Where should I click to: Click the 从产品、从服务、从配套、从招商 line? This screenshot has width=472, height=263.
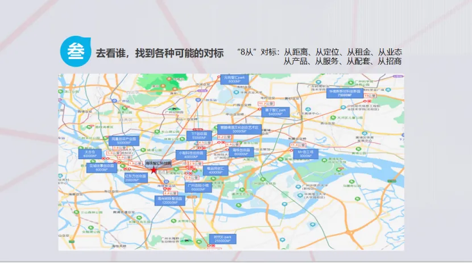(342, 61)
